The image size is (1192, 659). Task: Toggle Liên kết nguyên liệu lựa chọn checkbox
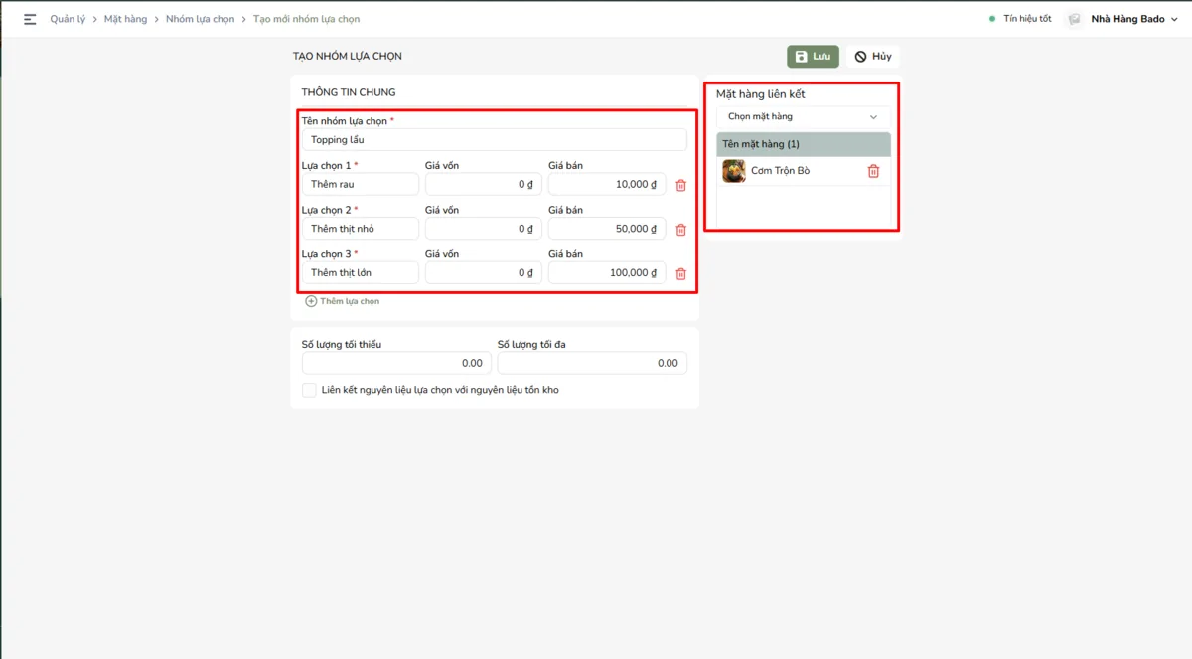[x=309, y=390]
